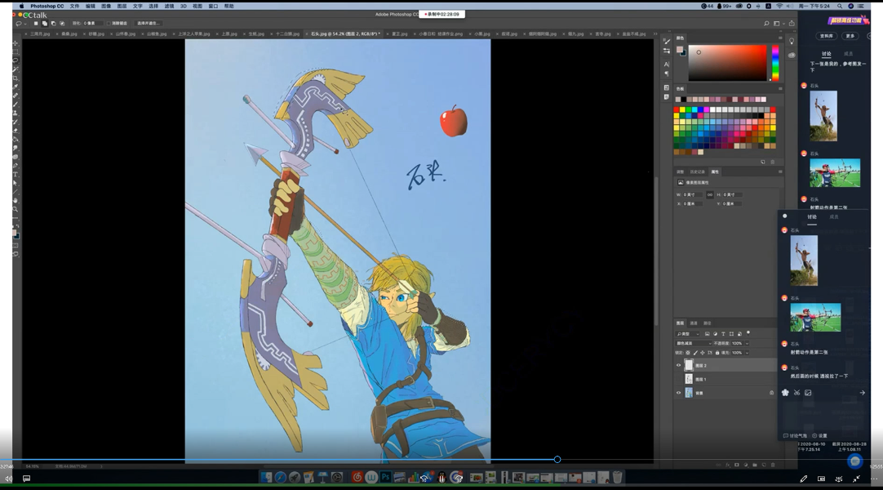883x490 pixels.
Task: Click the scissors icon in chat panel
Action: click(796, 393)
